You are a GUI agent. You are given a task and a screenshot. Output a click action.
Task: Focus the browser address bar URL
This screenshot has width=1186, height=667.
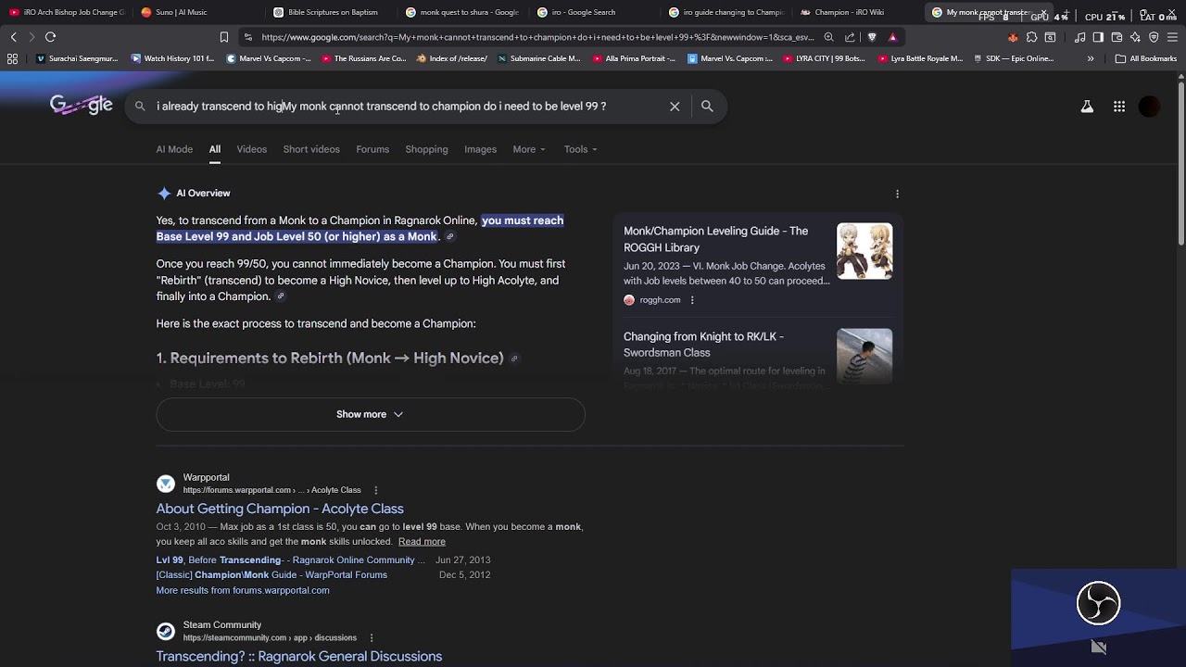537,37
